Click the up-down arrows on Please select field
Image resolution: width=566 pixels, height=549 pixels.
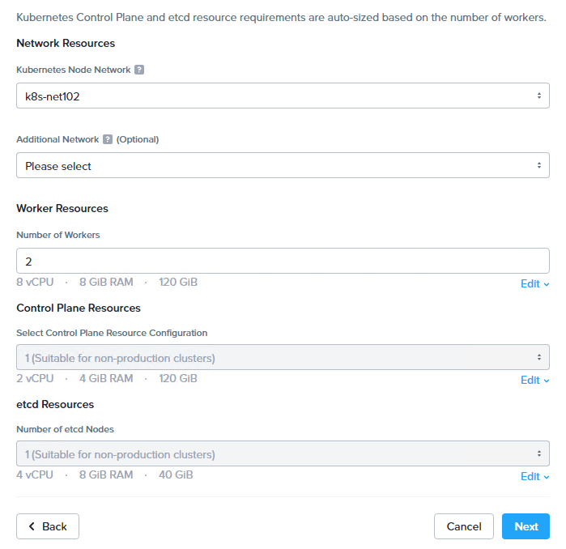(539, 166)
